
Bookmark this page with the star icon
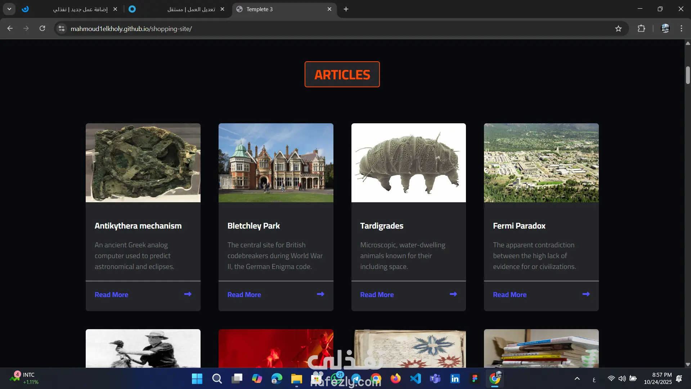pyautogui.click(x=618, y=28)
